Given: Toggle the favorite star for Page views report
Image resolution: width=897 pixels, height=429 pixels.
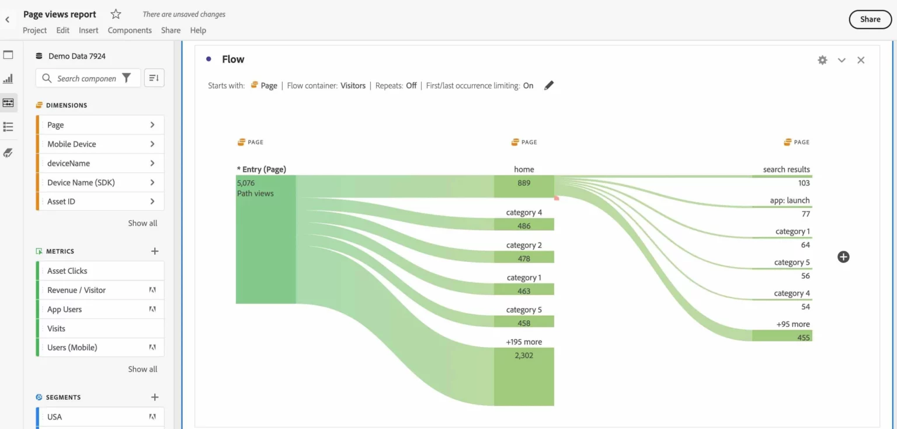Looking at the screenshot, I should [116, 15].
